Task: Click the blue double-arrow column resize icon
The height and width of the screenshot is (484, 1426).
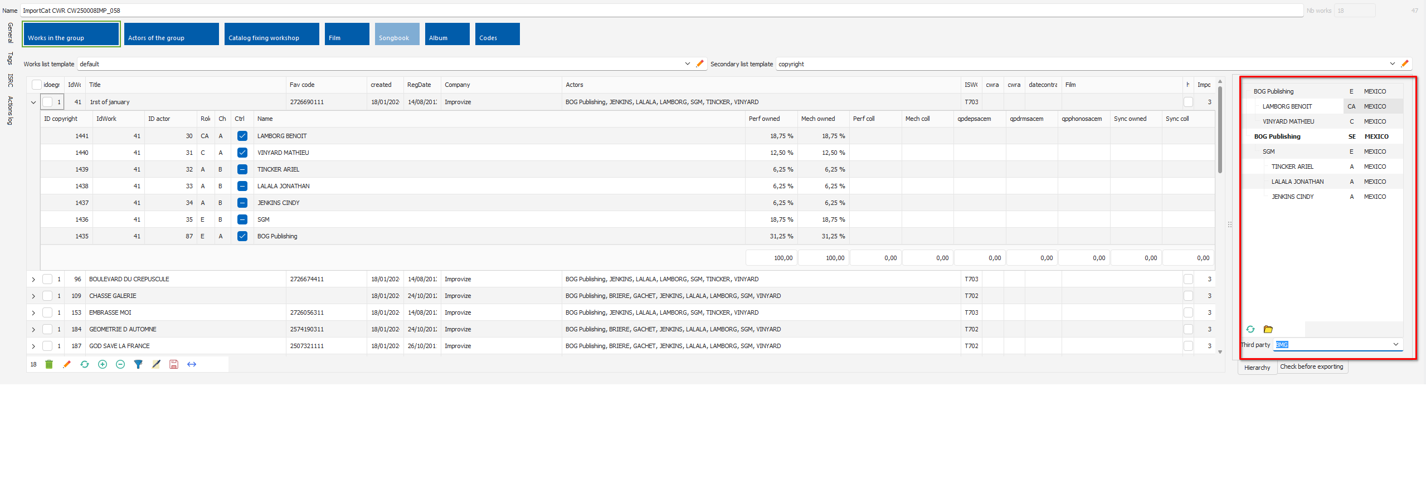Action: point(192,364)
